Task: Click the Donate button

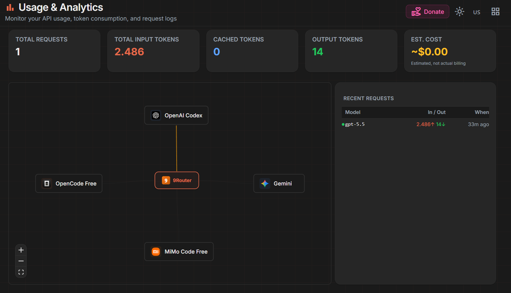Action: (427, 11)
